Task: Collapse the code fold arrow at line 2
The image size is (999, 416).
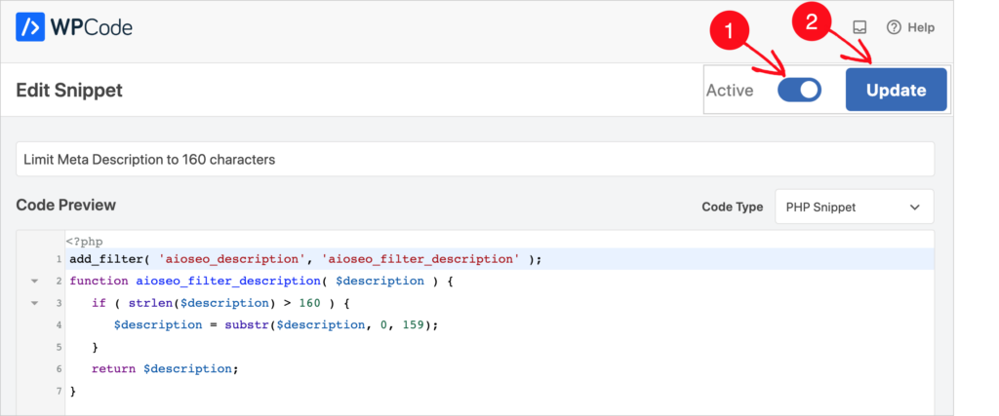Action: point(35,281)
